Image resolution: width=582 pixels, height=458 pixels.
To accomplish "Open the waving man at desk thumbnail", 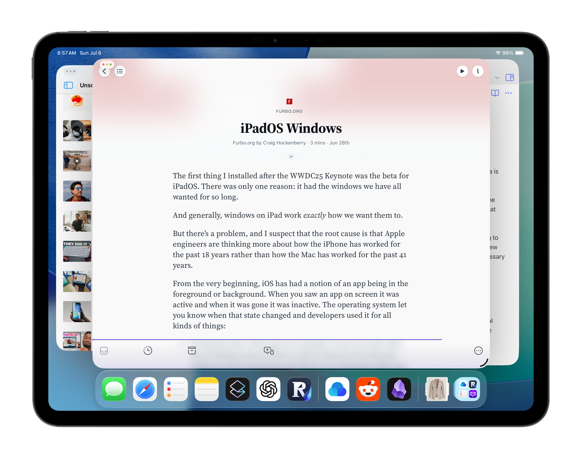I will tap(77, 221).
